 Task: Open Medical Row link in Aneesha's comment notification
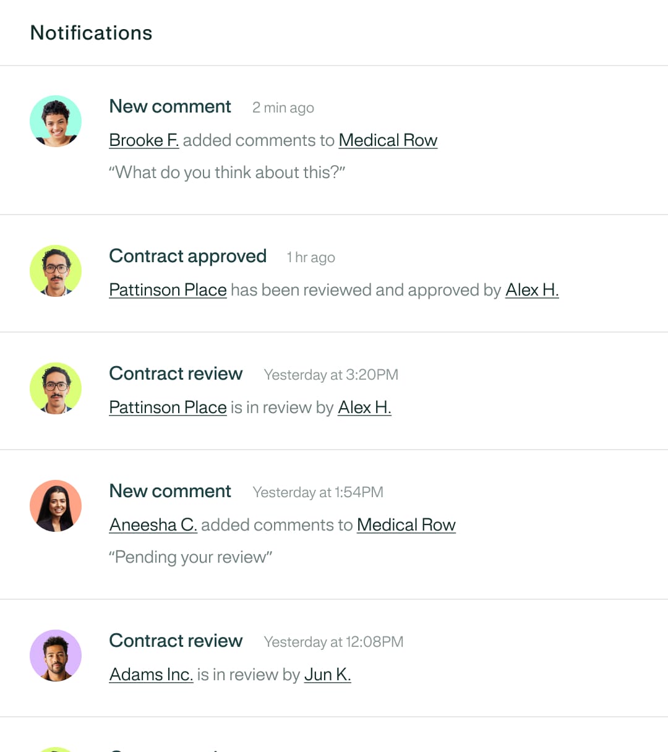coord(406,525)
